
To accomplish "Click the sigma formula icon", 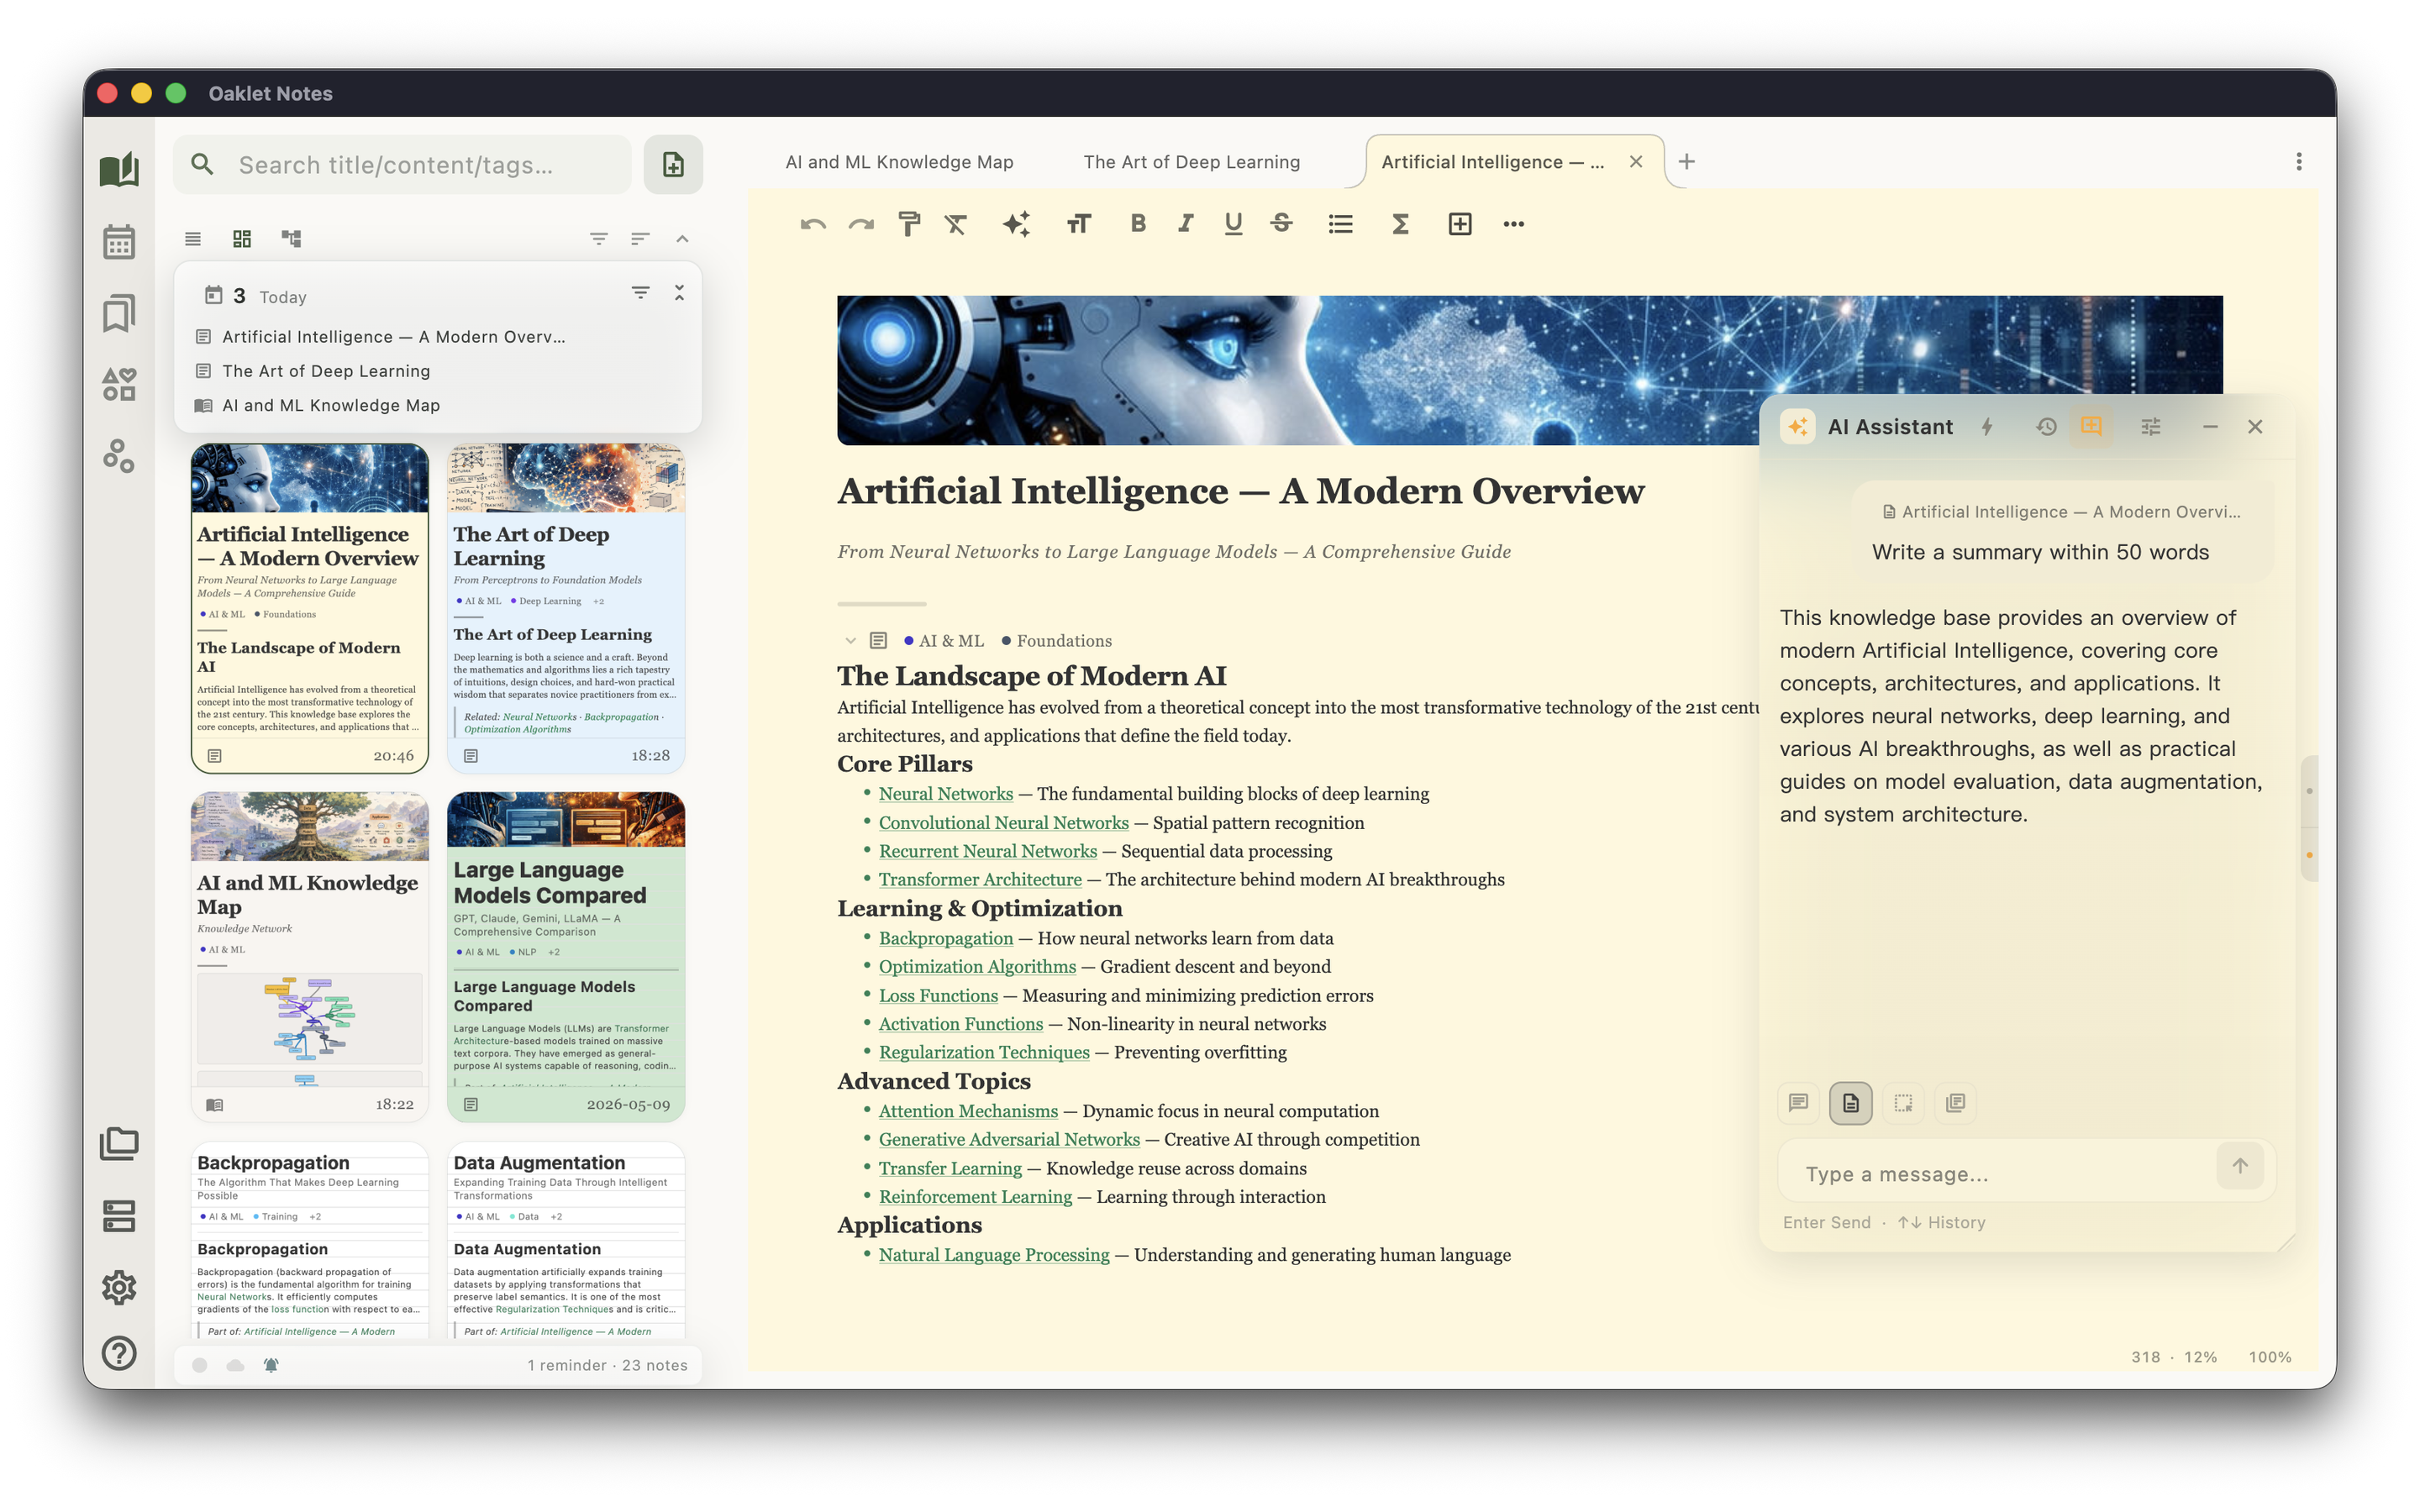I will pyautogui.click(x=1400, y=224).
